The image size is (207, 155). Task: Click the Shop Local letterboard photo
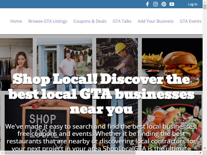[x=48, y=122]
